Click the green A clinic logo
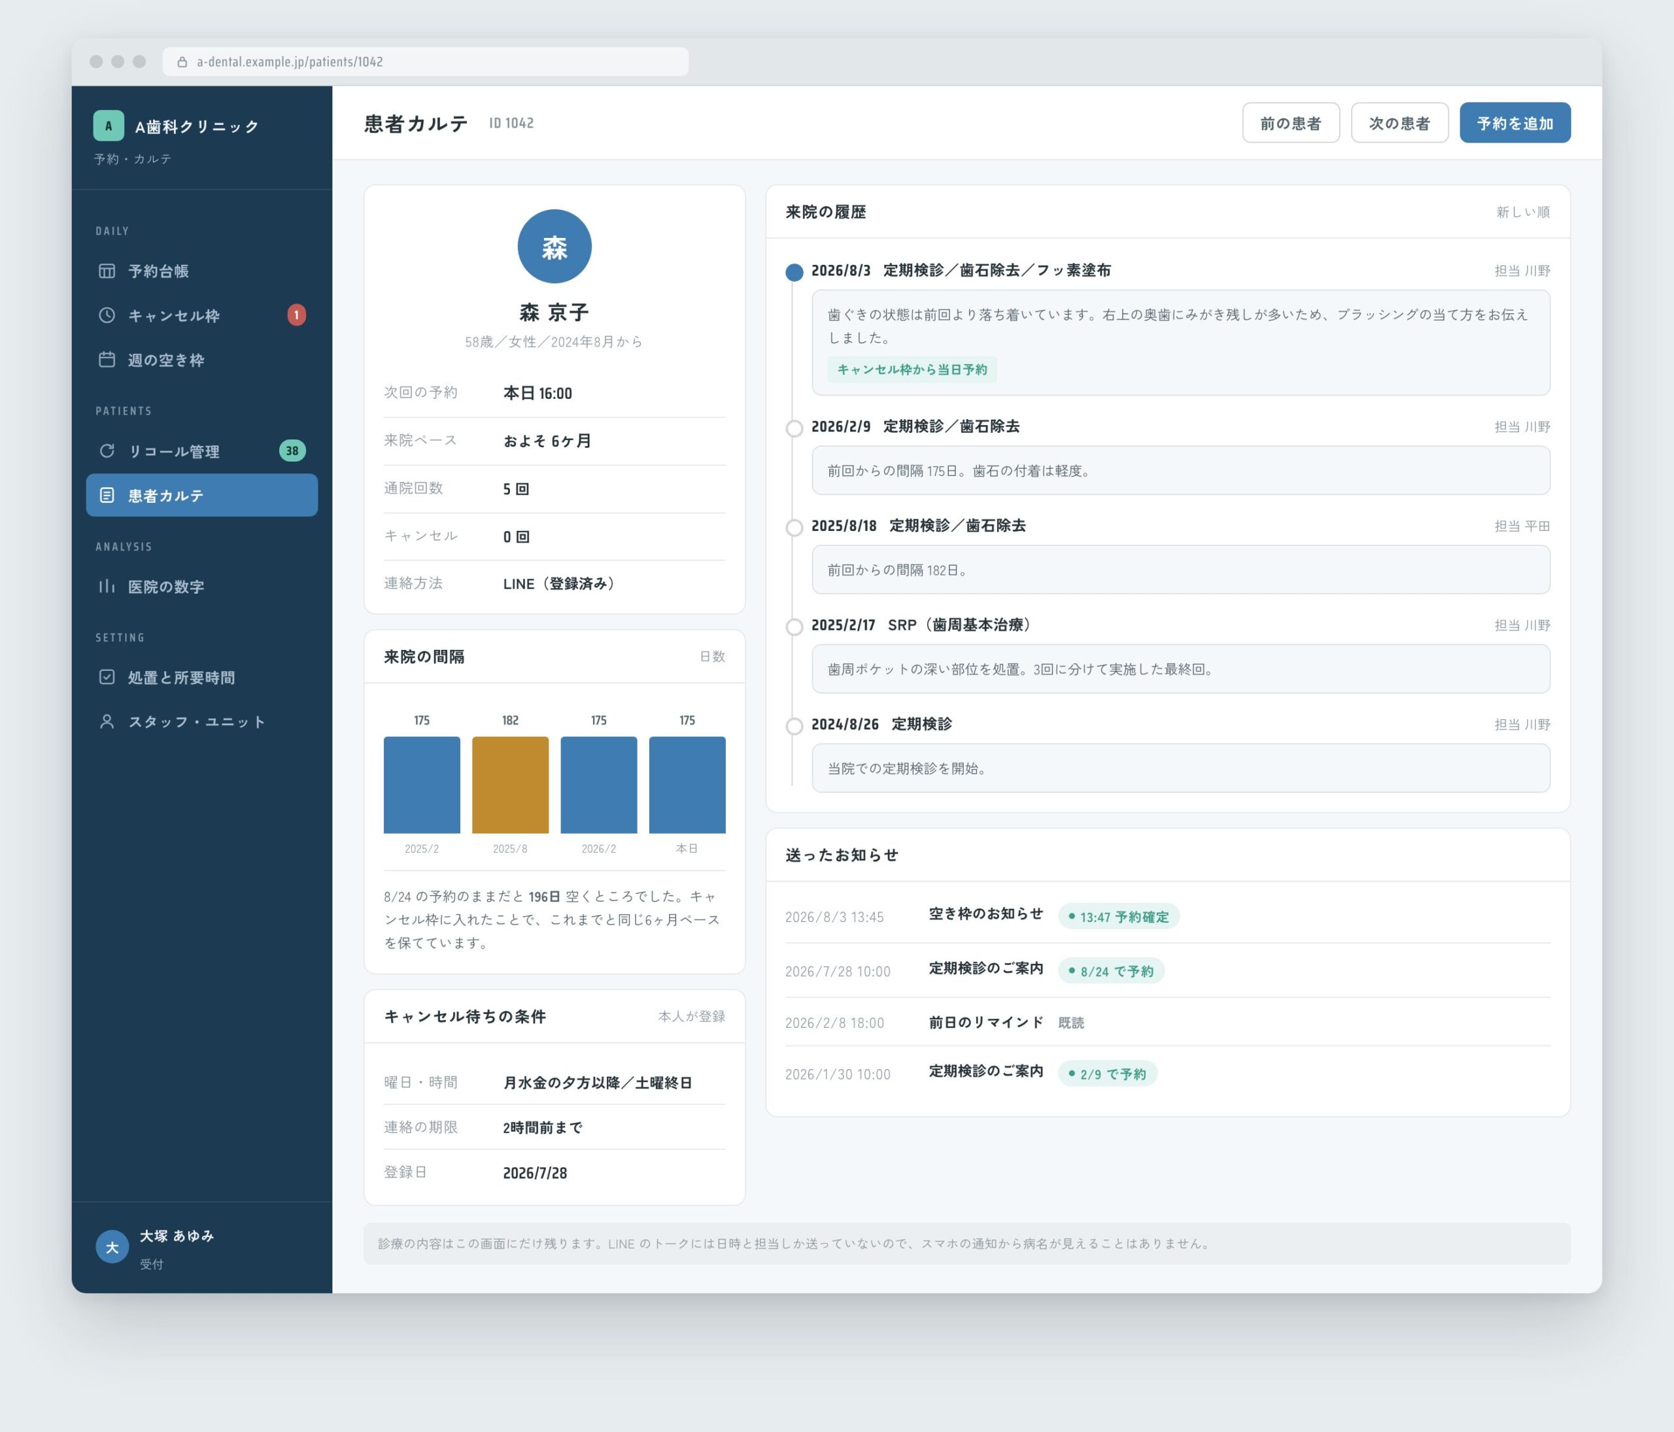Image resolution: width=1674 pixels, height=1432 pixels. coord(109,125)
